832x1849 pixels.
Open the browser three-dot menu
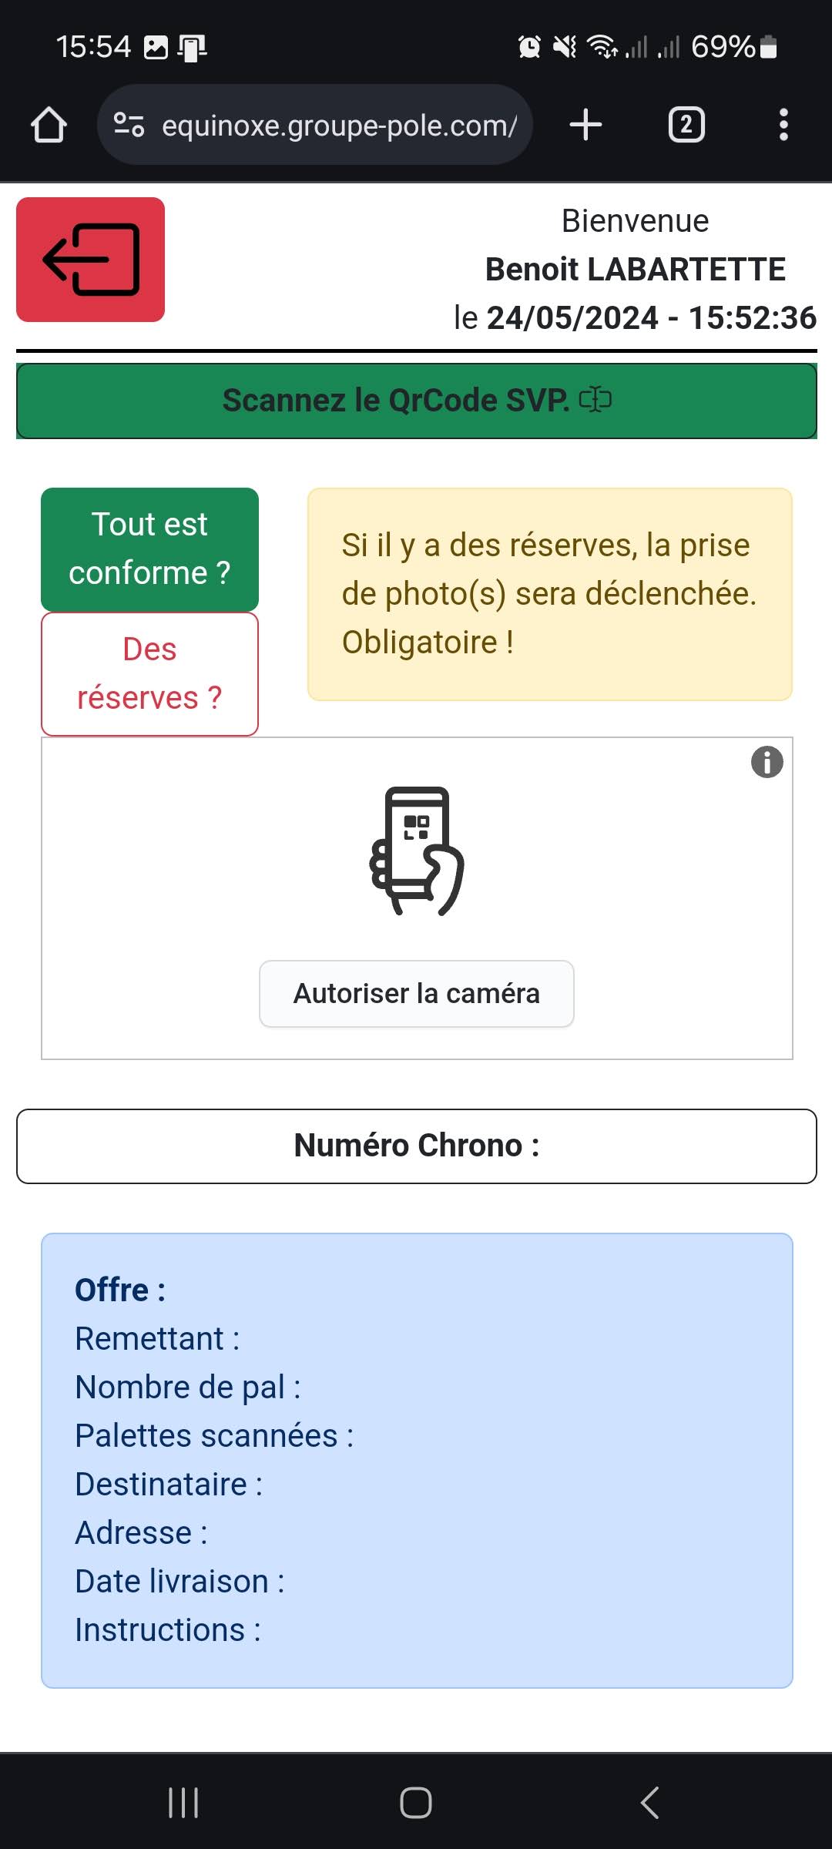tap(783, 125)
